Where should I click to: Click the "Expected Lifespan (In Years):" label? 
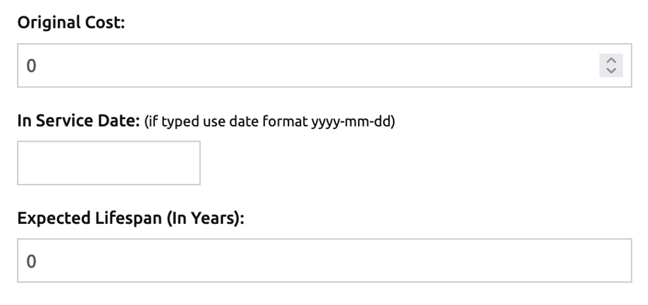131,217
